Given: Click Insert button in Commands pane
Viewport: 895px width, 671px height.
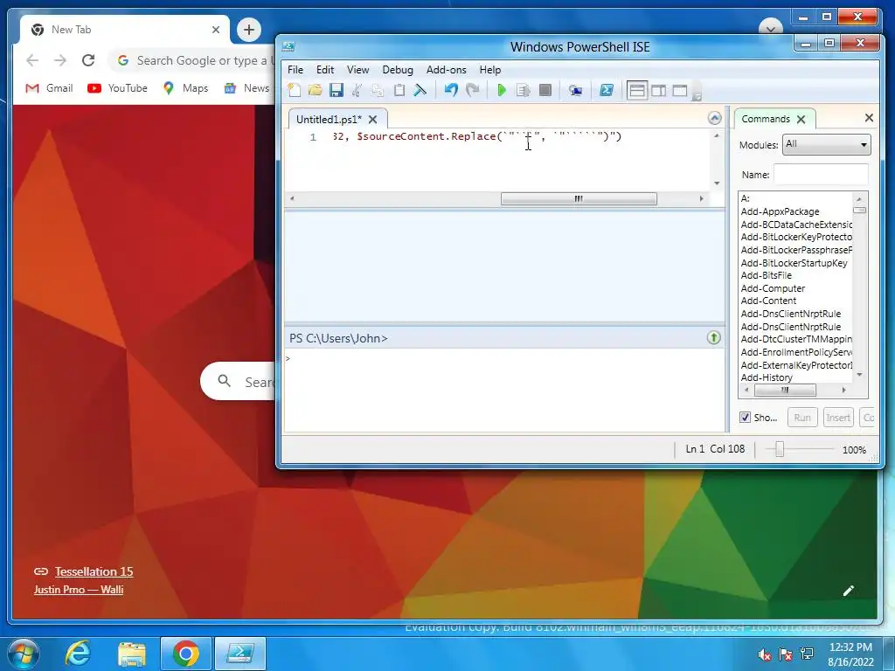Looking at the screenshot, I should (838, 418).
